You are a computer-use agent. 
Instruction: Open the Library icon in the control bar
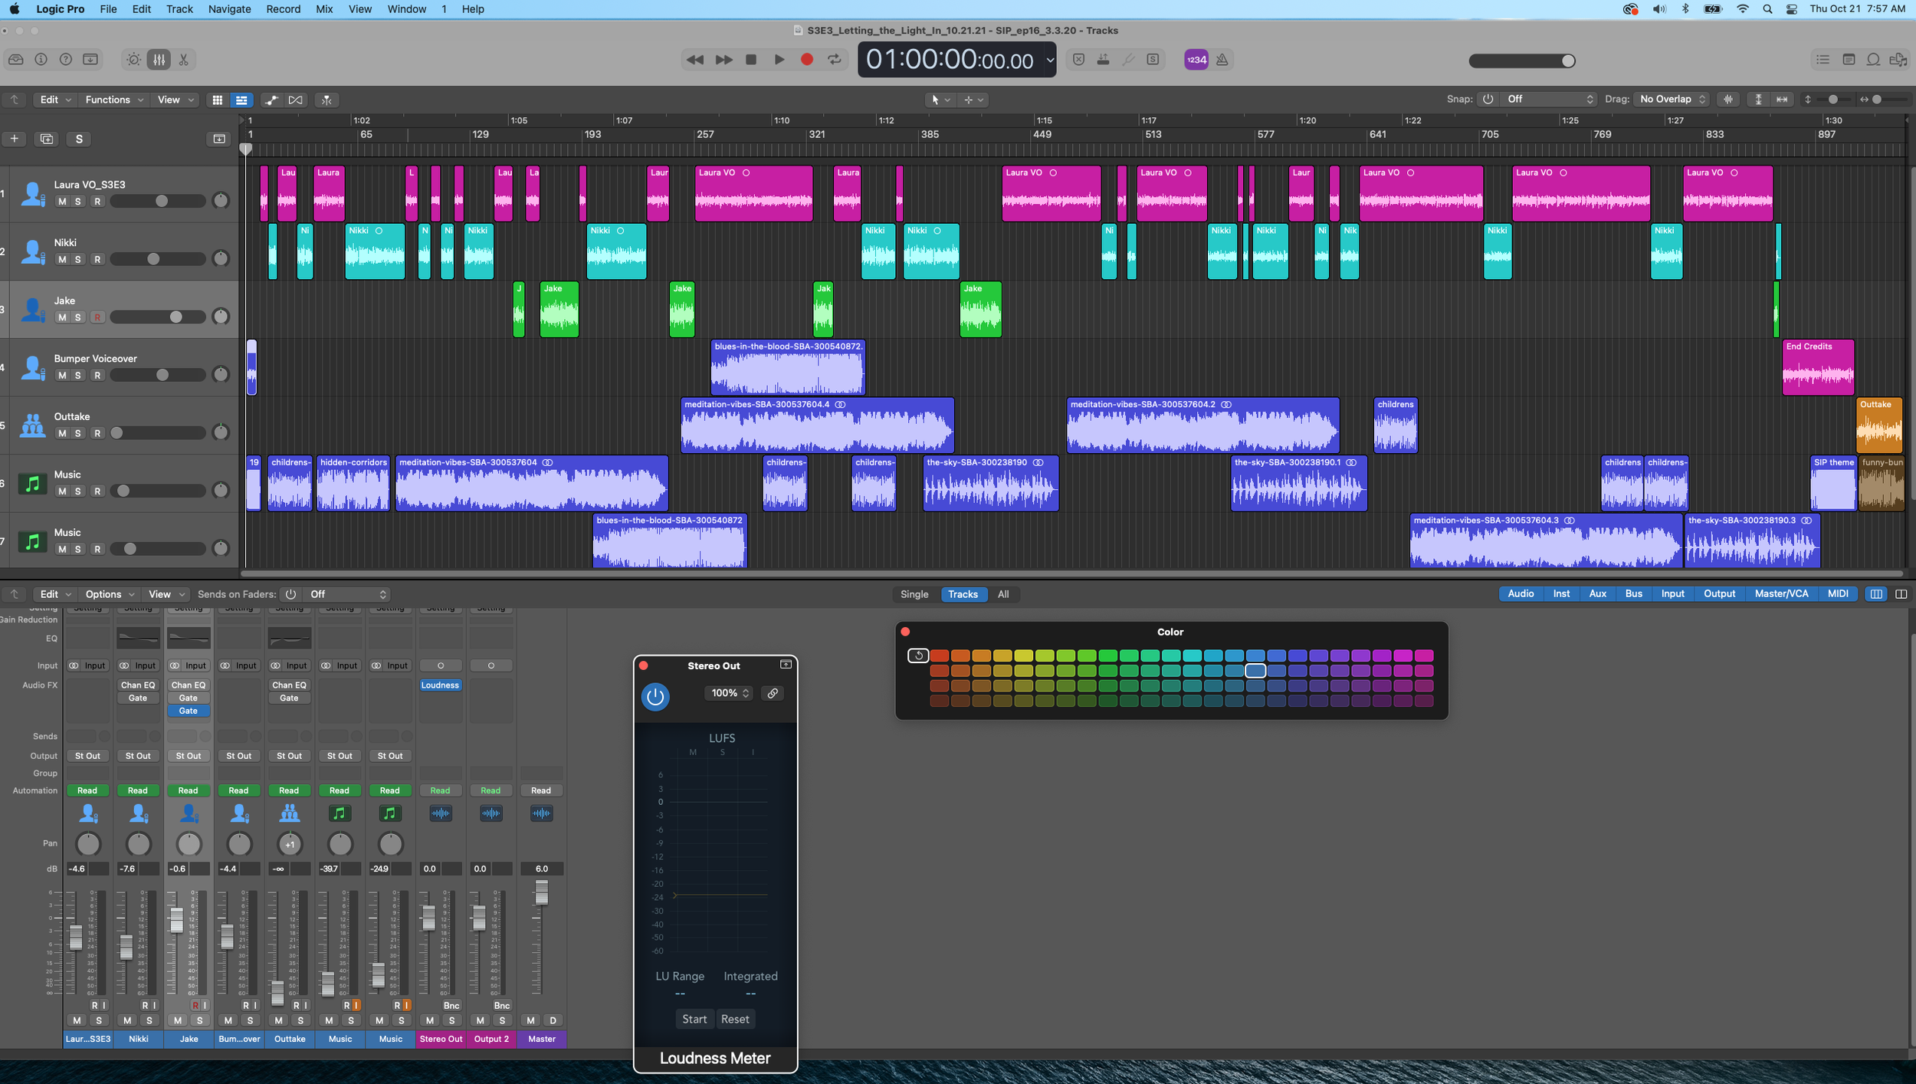click(x=15, y=60)
